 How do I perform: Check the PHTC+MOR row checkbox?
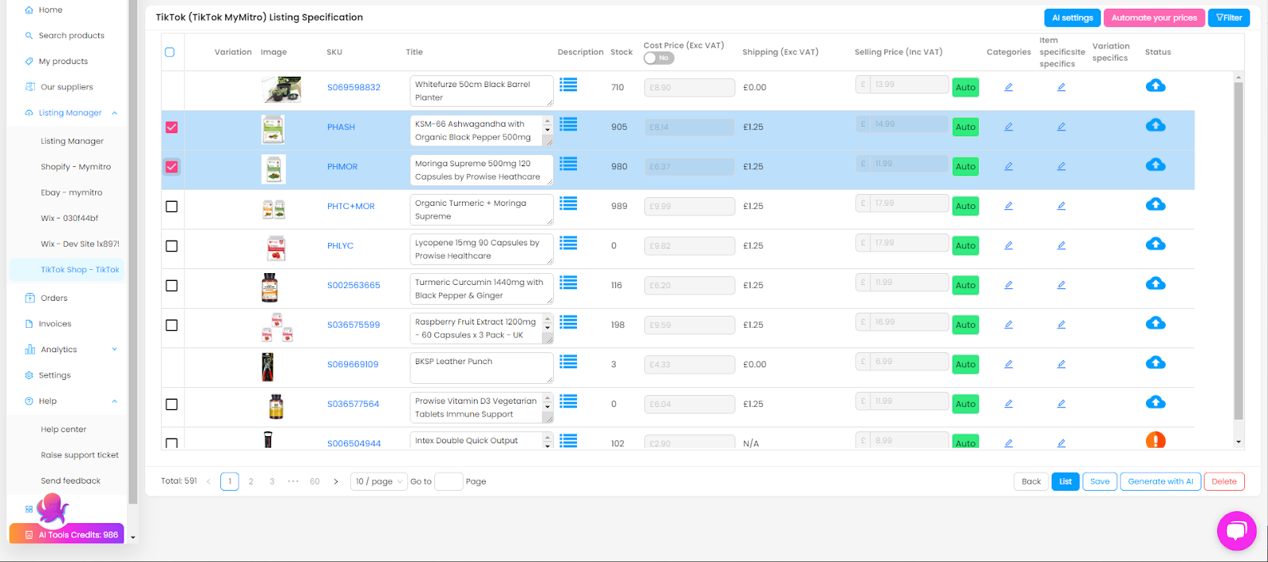[x=171, y=206]
